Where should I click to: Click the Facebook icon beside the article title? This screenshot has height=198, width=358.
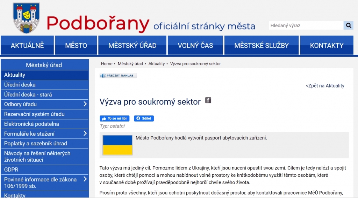208,100
